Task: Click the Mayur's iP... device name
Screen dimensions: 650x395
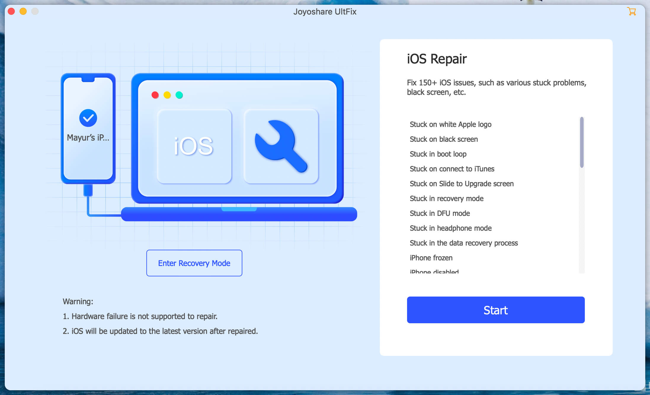Action: (88, 138)
